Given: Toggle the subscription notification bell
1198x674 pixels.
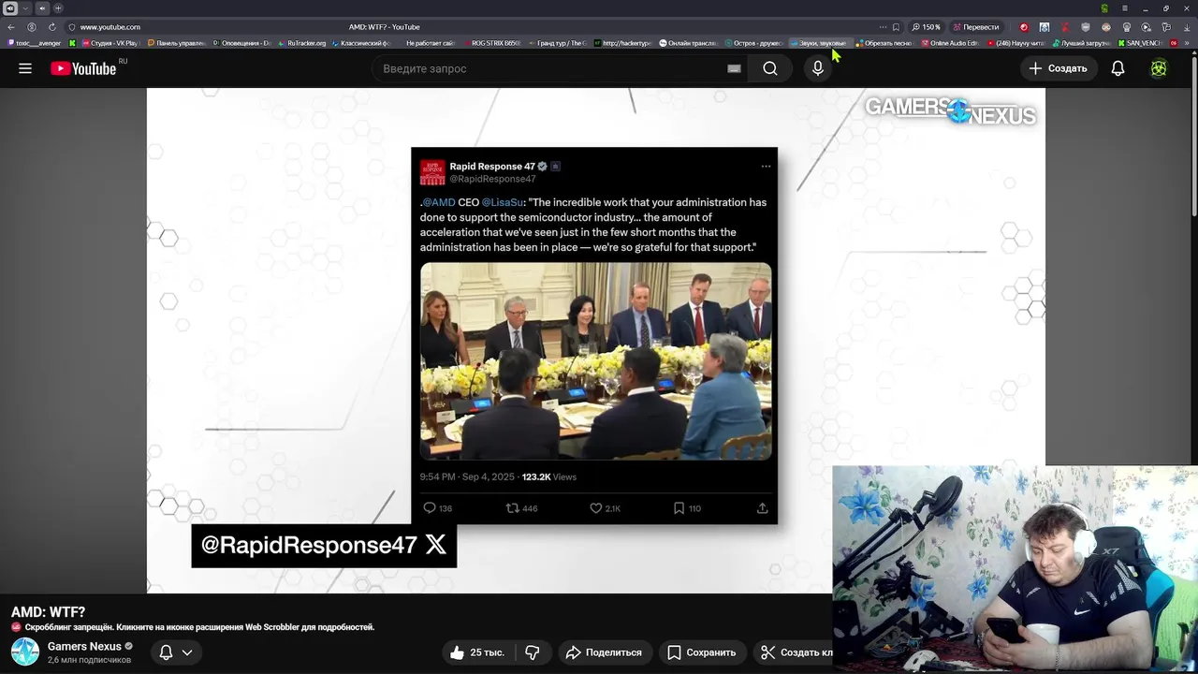Looking at the screenshot, I should tap(166, 652).
